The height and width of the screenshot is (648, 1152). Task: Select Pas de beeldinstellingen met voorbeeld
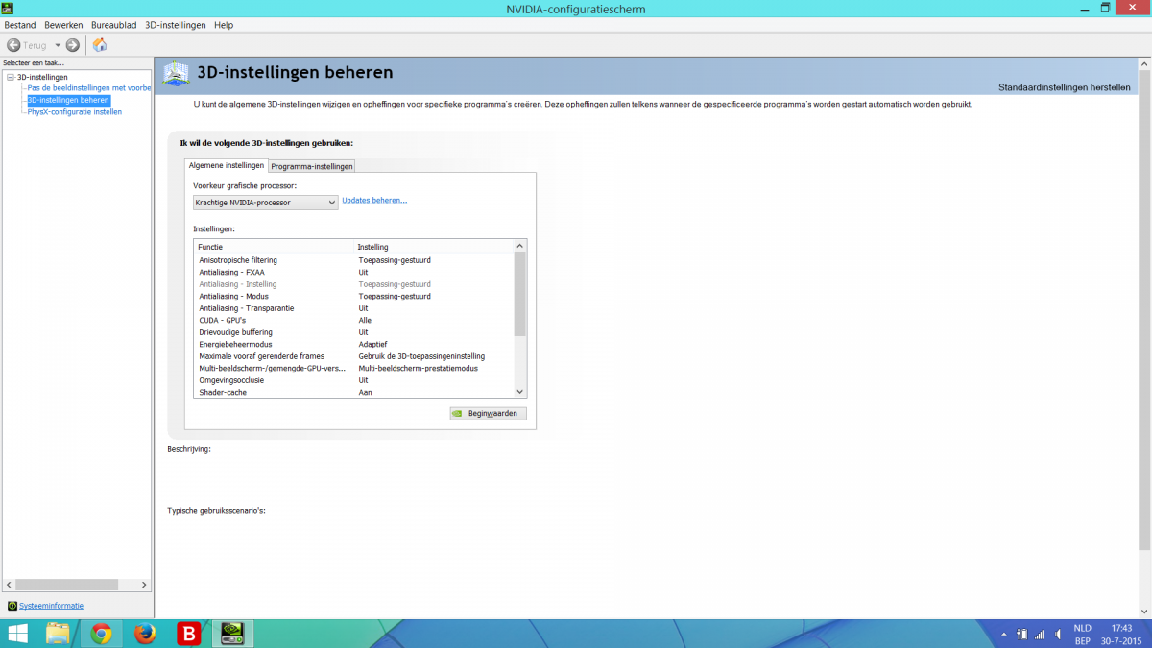[89, 88]
